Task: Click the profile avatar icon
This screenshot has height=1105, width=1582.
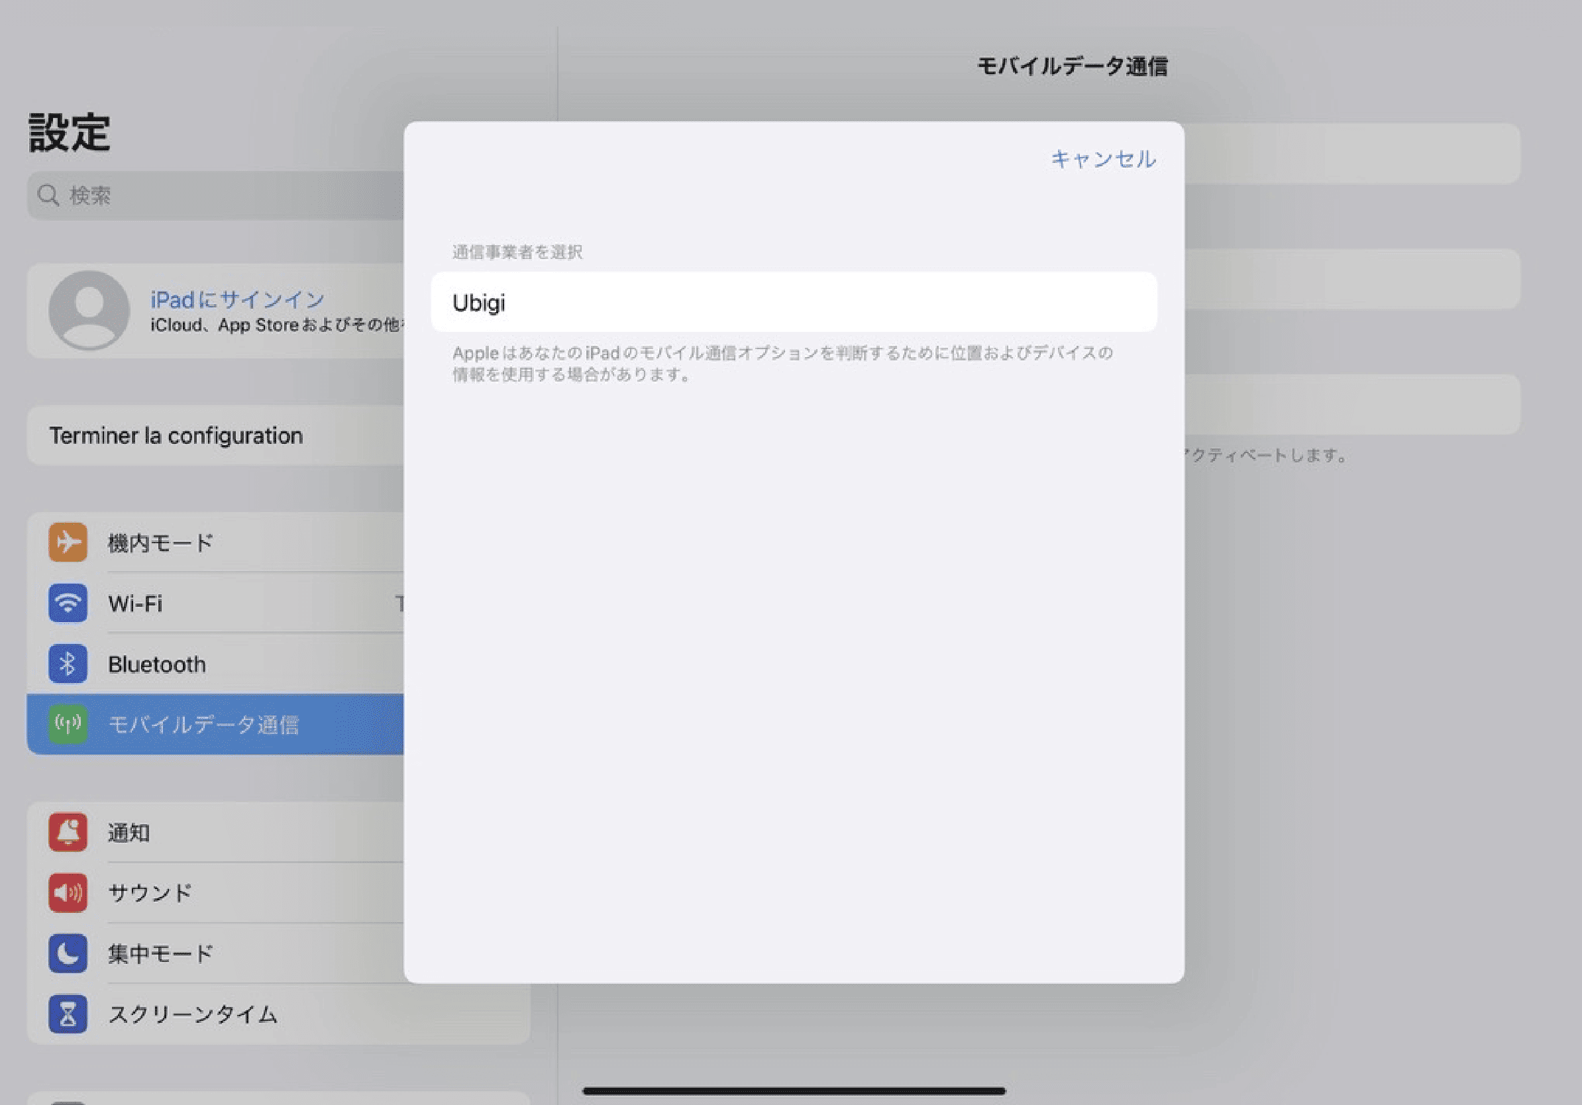Action: (x=89, y=310)
